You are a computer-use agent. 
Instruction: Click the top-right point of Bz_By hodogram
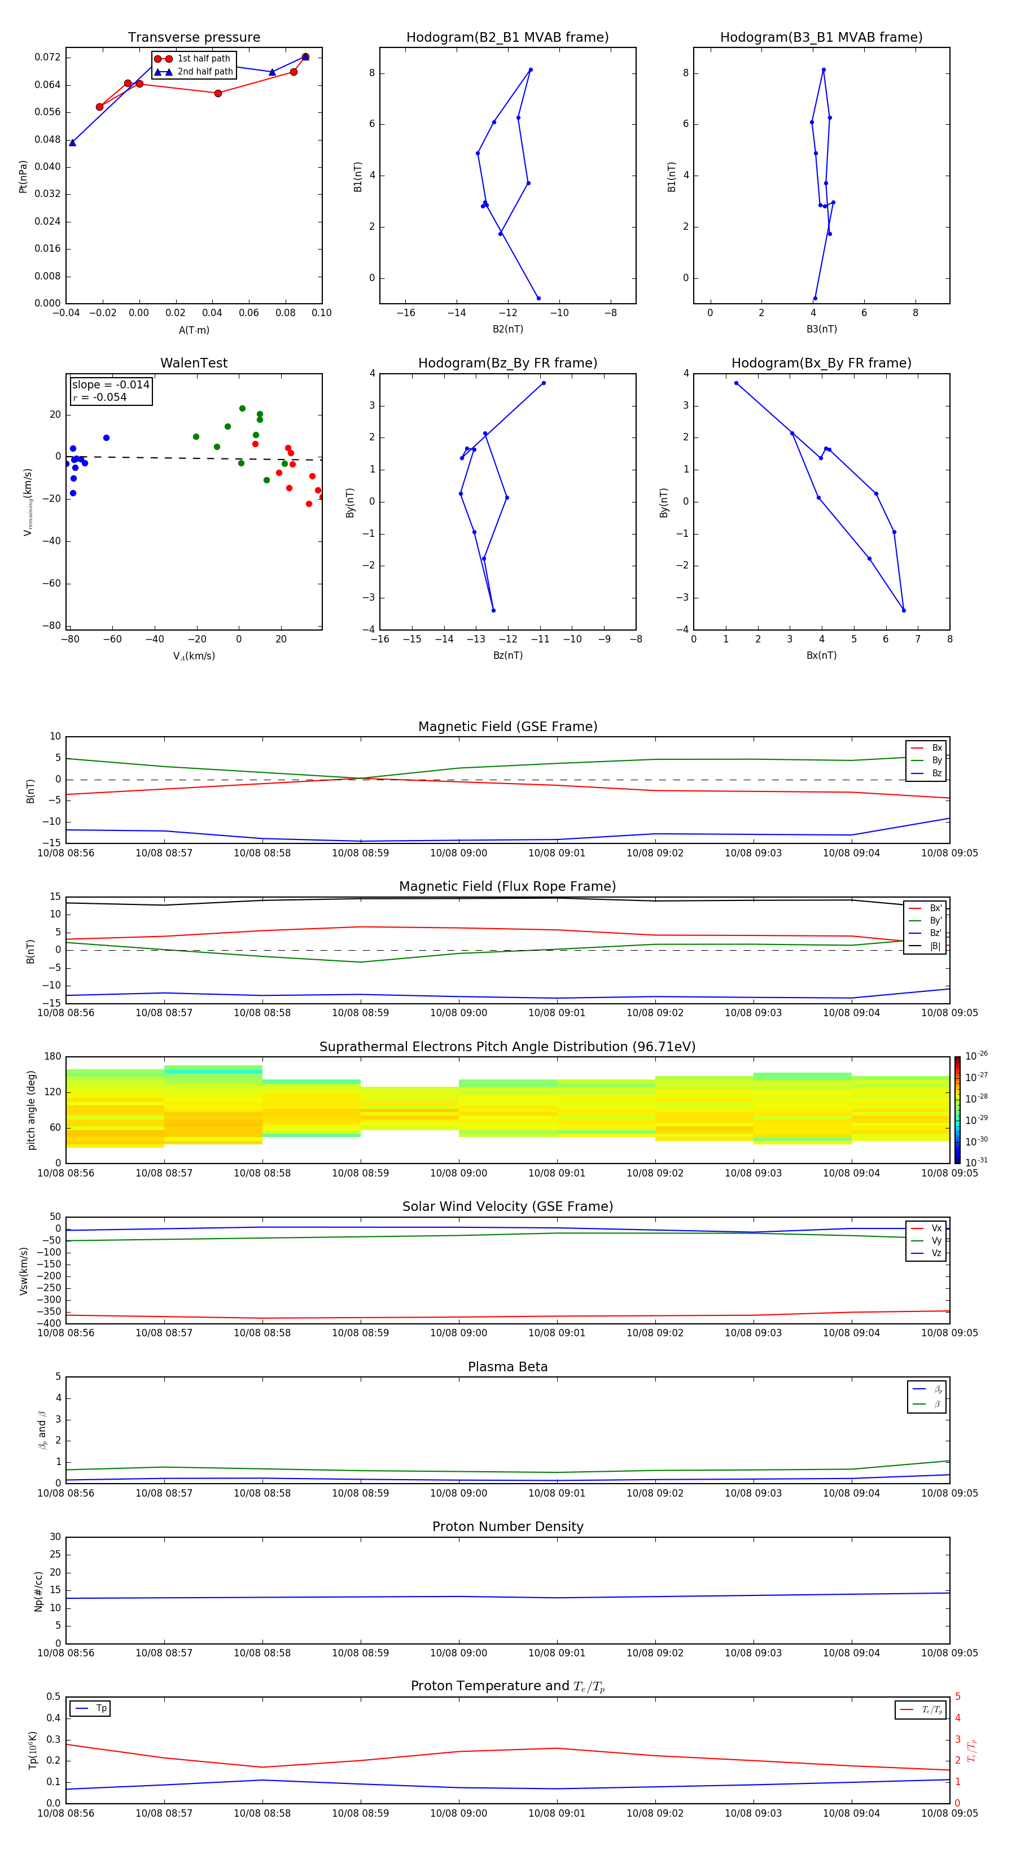543,383
